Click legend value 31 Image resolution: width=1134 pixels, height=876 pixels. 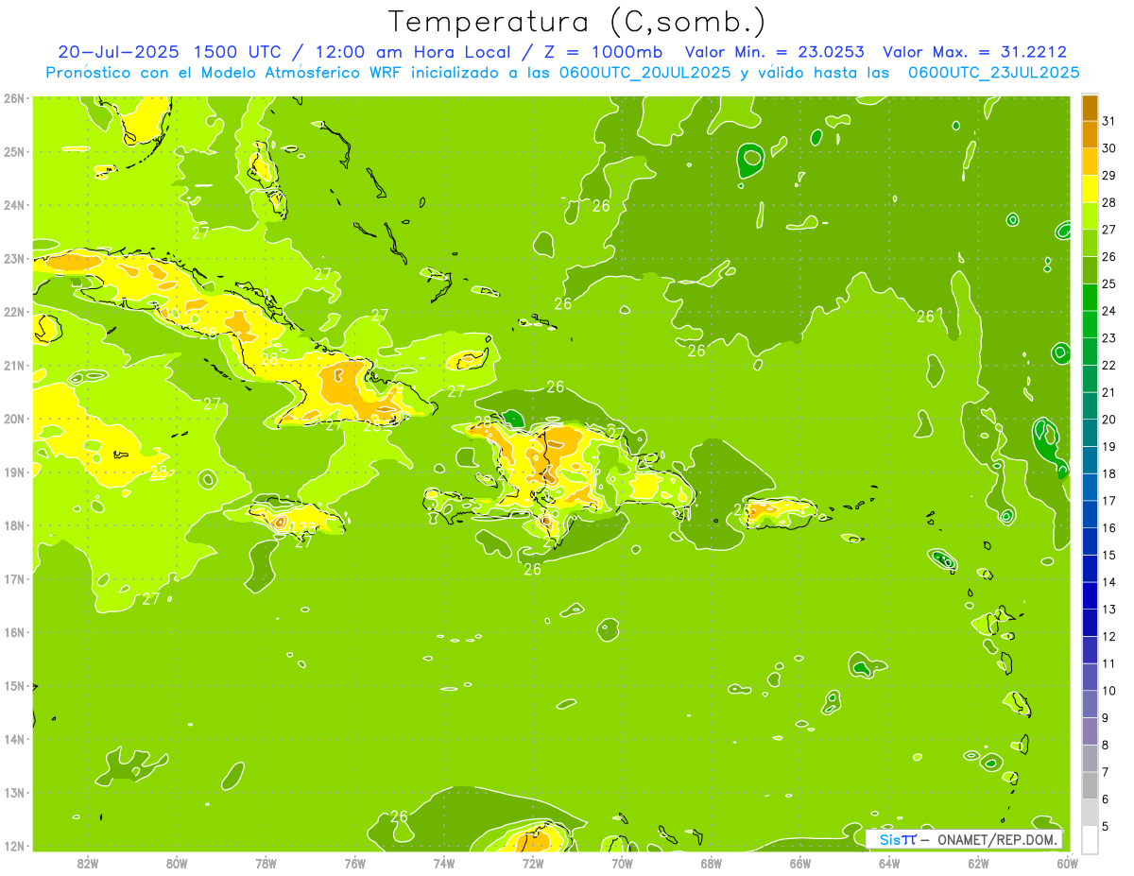1108,120
